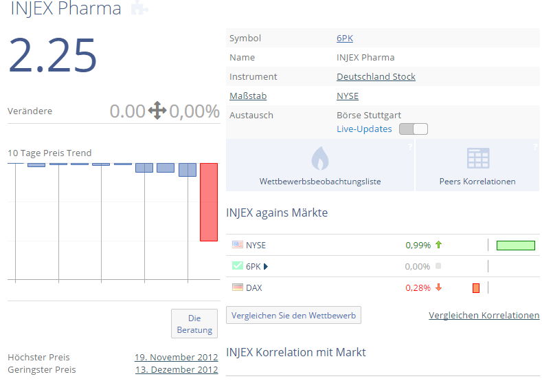This screenshot has width=542, height=381.
Task: Click the German flag icon in DAX row
Action: pyautogui.click(x=238, y=287)
